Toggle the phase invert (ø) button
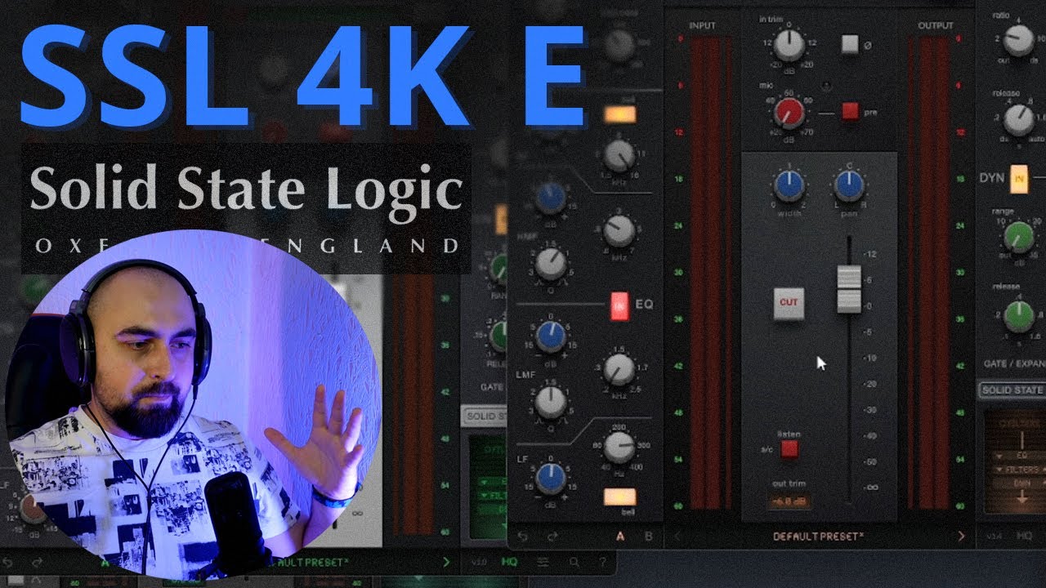 pyautogui.click(x=850, y=43)
